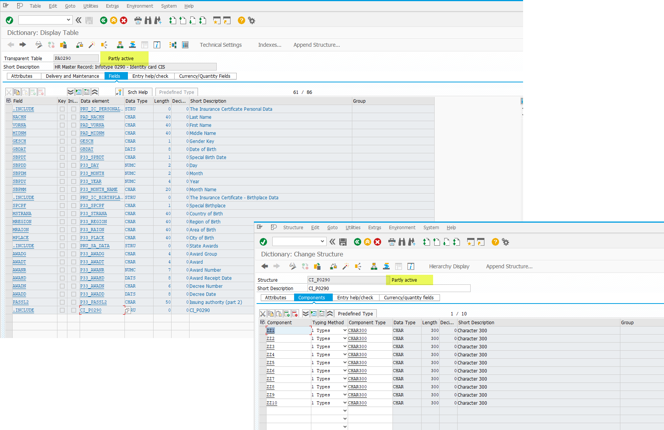Click the Save icon in Change Structure window

(x=343, y=242)
